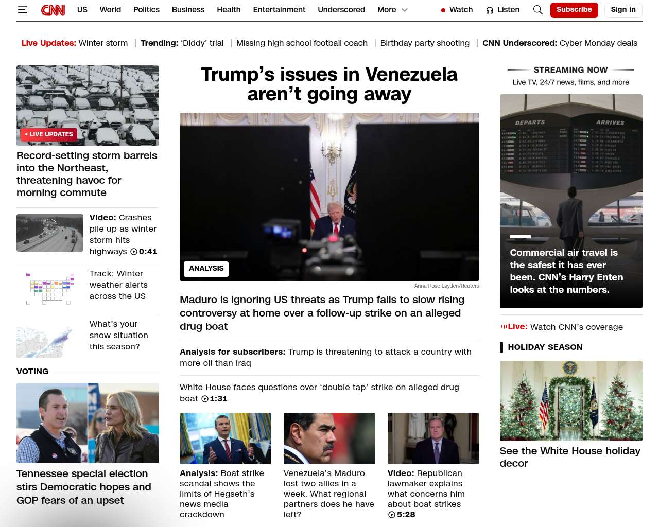
Task: Open the Underscored section
Action: pyautogui.click(x=341, y=10)
